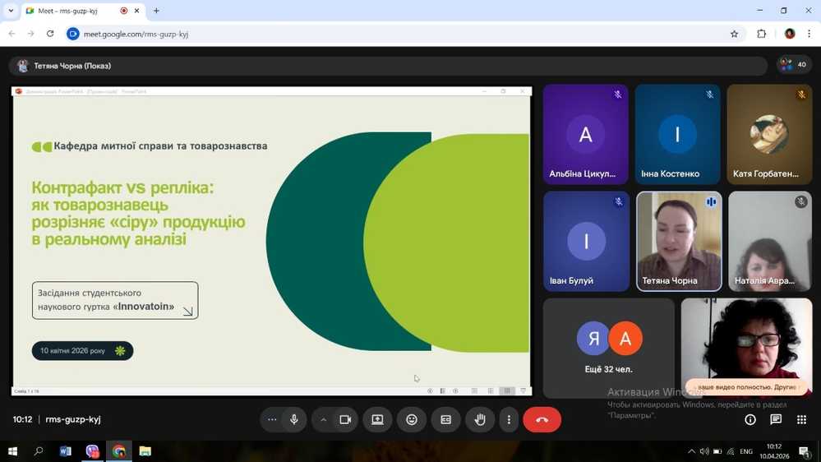
Task: Turn on closed captions
Action: pos(445,419)
